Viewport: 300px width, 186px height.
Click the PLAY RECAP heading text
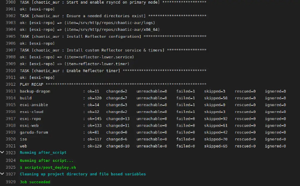[x=32, y=84]
